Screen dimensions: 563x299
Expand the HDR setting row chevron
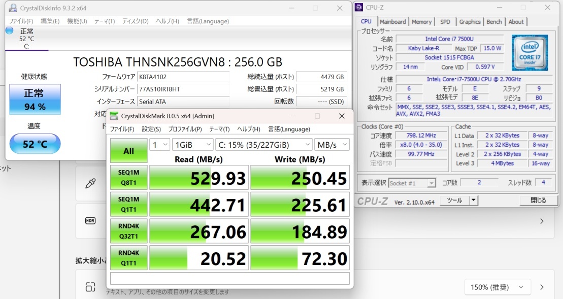tap(542, 221)
